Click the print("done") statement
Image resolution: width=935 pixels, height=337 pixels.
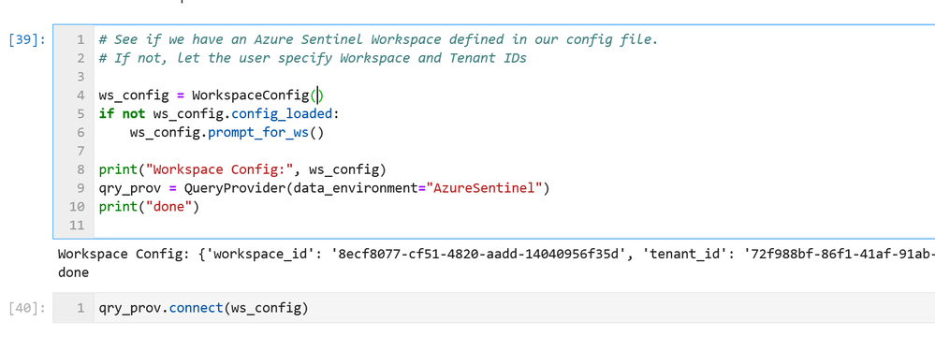[149, 207]
